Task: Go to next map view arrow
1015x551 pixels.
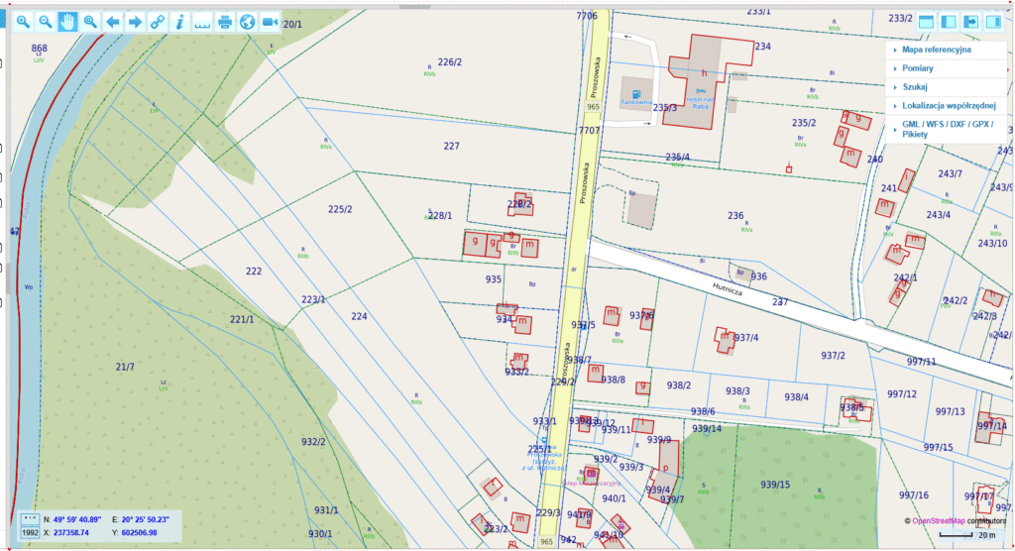Action: pyautogui.click(x=135, y=21)
